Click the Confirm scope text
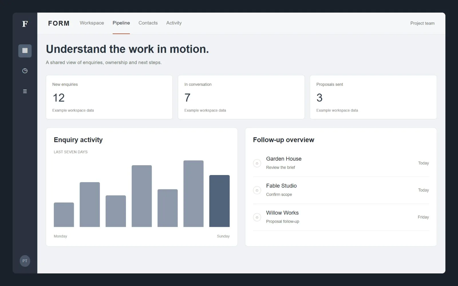Screen dimensions: 458x286 (x=279, y=194)
